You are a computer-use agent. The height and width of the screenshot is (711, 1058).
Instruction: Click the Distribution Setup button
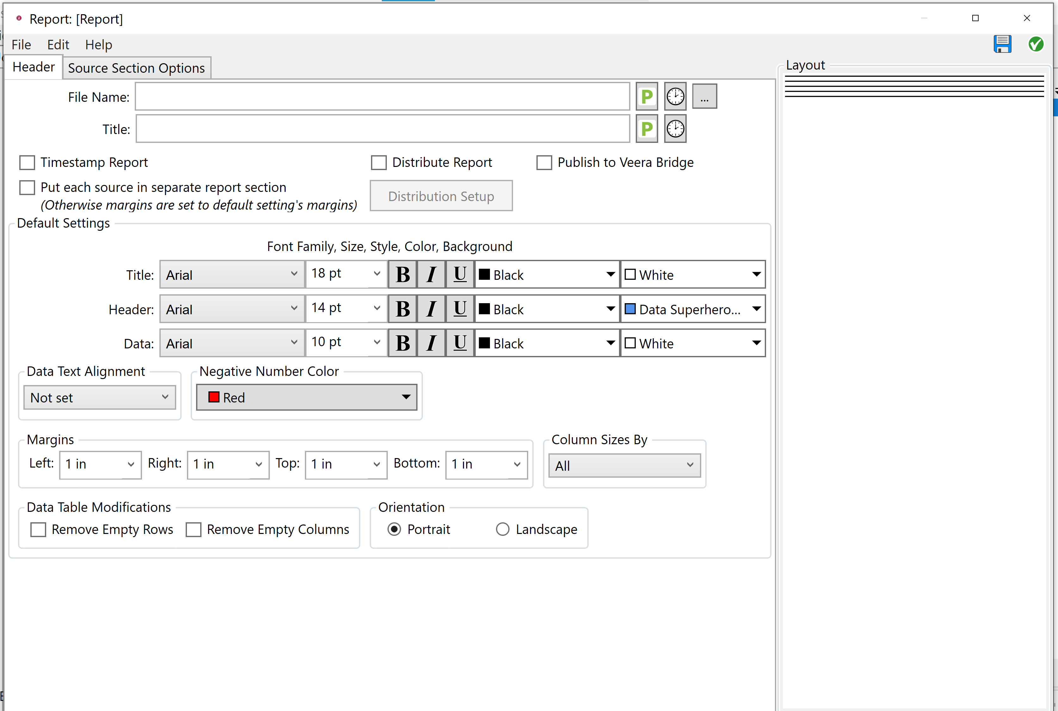coord(441,196)
